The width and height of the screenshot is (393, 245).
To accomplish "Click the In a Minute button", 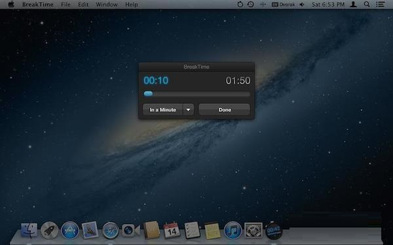I will 162,110.
